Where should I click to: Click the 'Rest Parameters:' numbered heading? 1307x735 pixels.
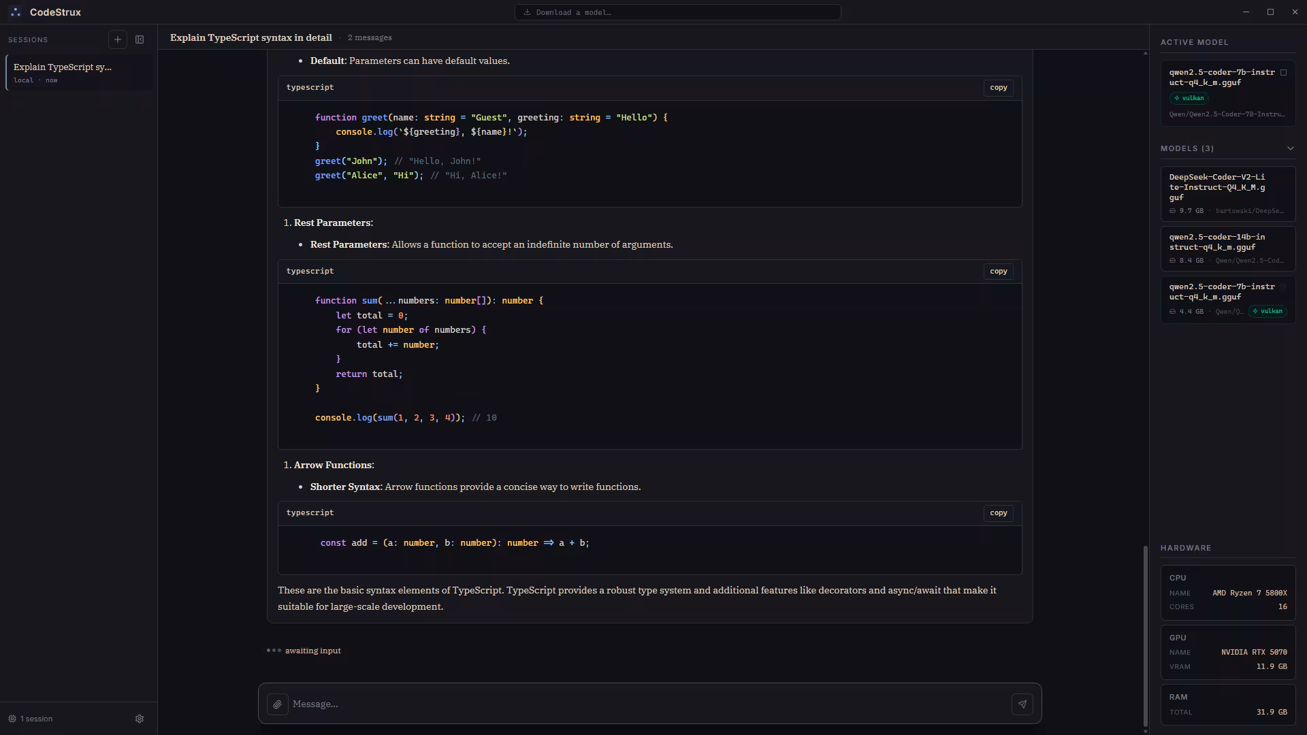click(x=334, y=223)
